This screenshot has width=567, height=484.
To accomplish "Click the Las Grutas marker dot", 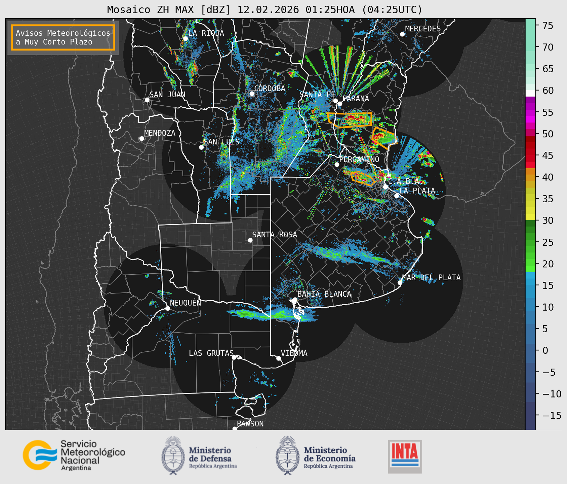I will pyautogui.click(x=234, y=357).
